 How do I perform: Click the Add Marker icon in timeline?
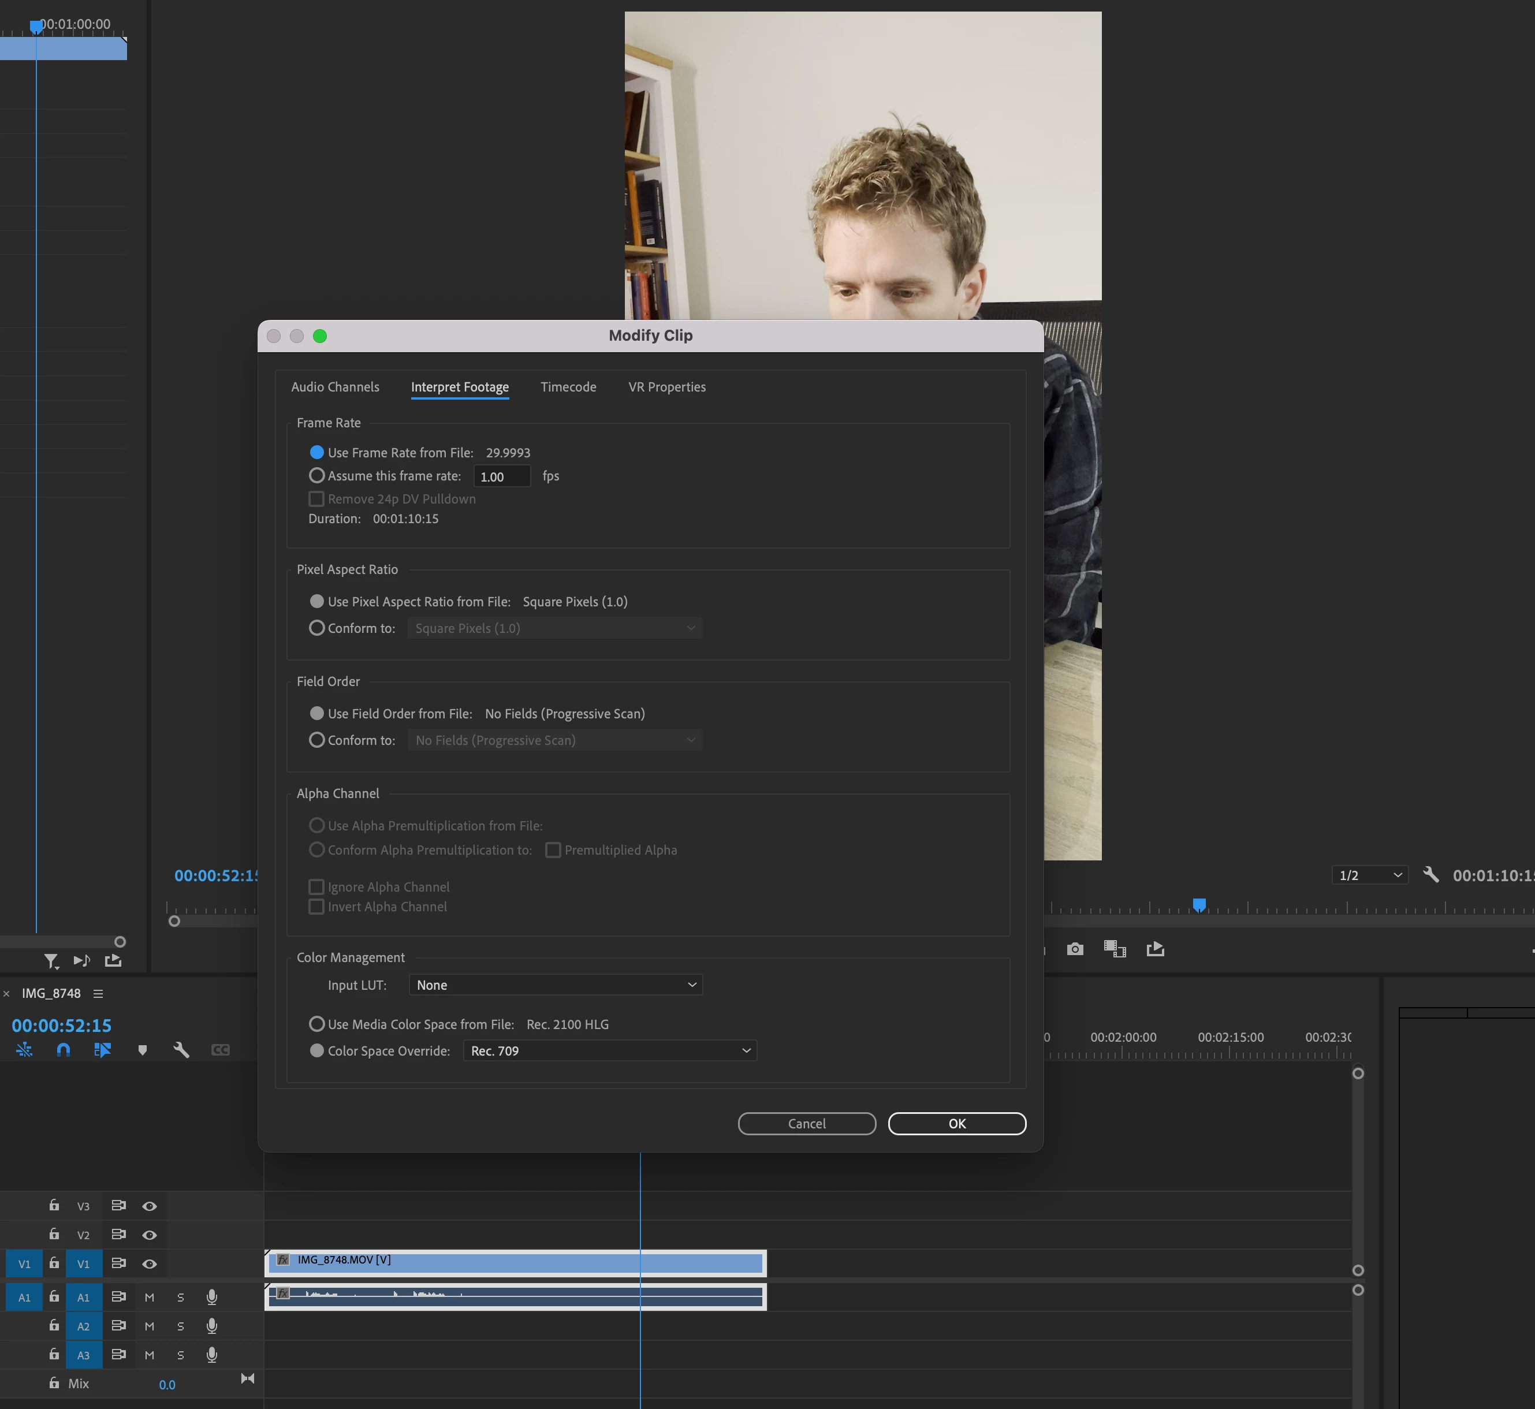click(142, 1050)
